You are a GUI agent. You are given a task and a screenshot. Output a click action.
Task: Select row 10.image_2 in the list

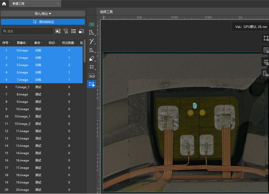pyautogui.click(x=41, y=124)
